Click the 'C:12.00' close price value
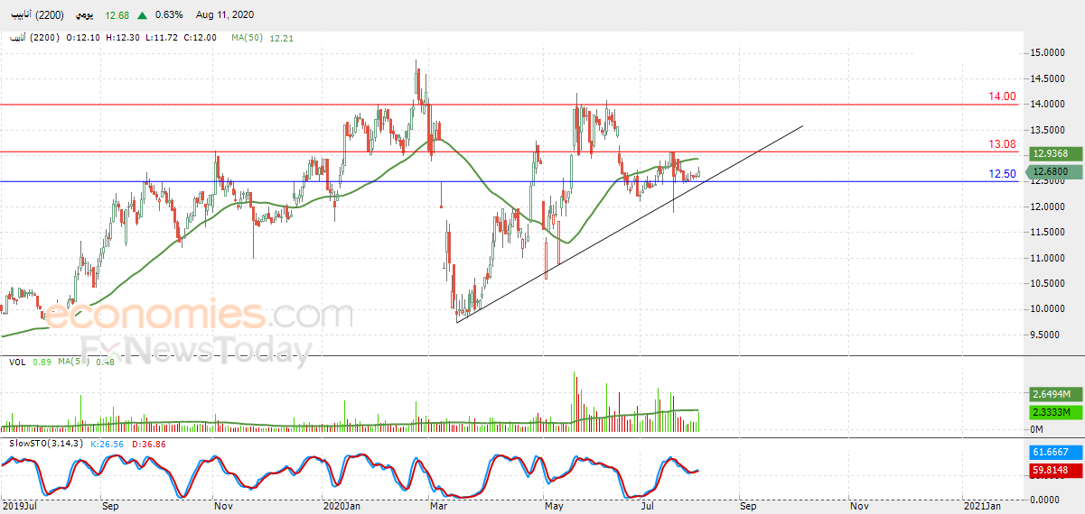 pos(200,37)
